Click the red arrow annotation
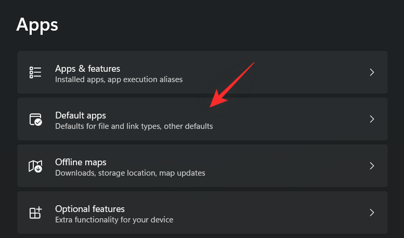Screen dimensions: 404x238 coord(230,86)
